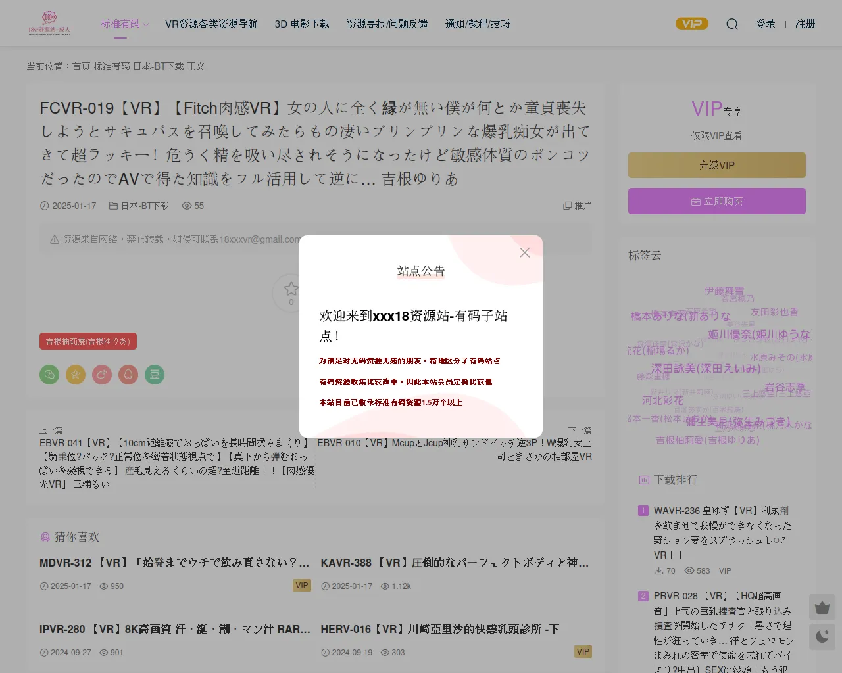842x673 pixels.
Task: Expand the 标准有码 dropdown menu
Action: 124,24
